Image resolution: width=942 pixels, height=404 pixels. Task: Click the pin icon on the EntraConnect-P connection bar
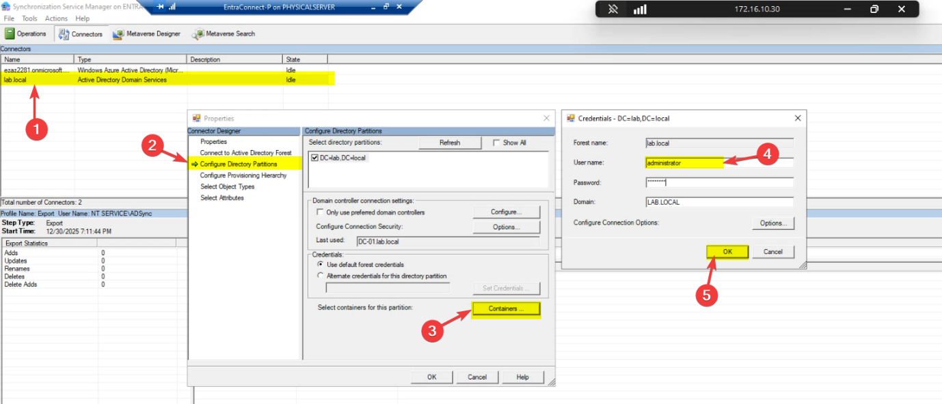coord(159,7)
